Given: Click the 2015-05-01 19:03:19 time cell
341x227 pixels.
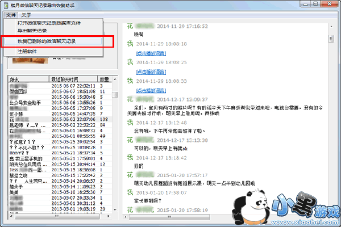Looking at the screenshot, I should (73, 209).
